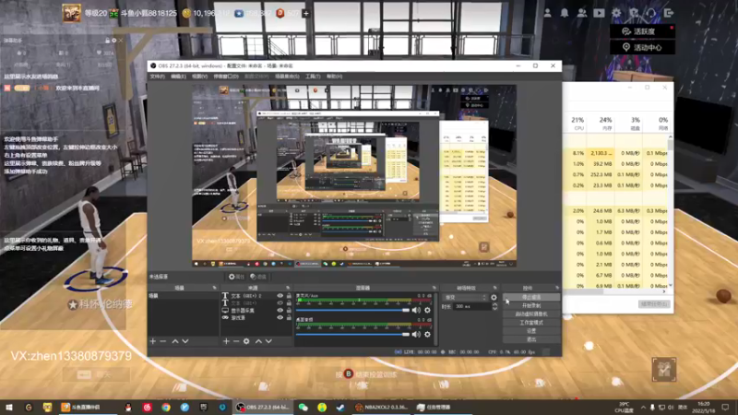
Task: Open the scene transition type dropdown
Action: click(465, 297)
